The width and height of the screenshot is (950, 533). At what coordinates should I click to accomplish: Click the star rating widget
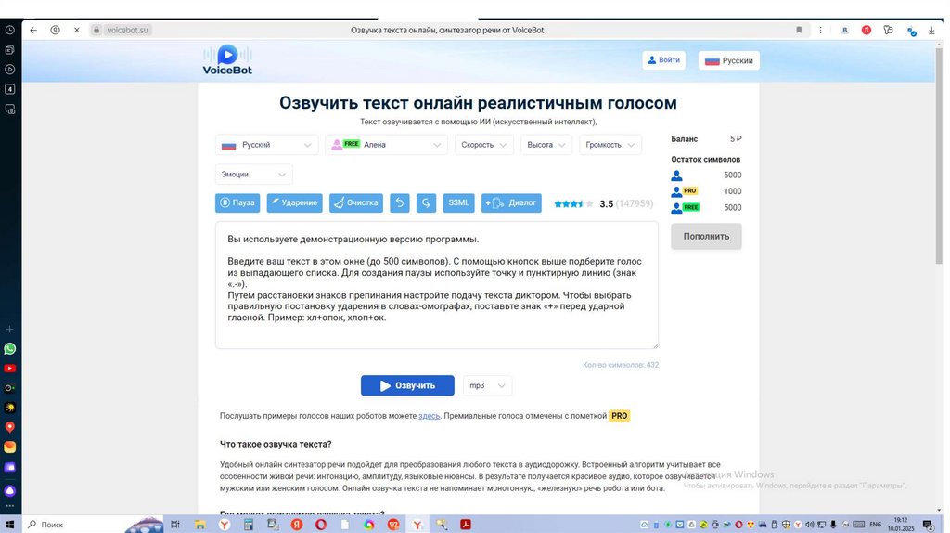[x=573, y=203]
